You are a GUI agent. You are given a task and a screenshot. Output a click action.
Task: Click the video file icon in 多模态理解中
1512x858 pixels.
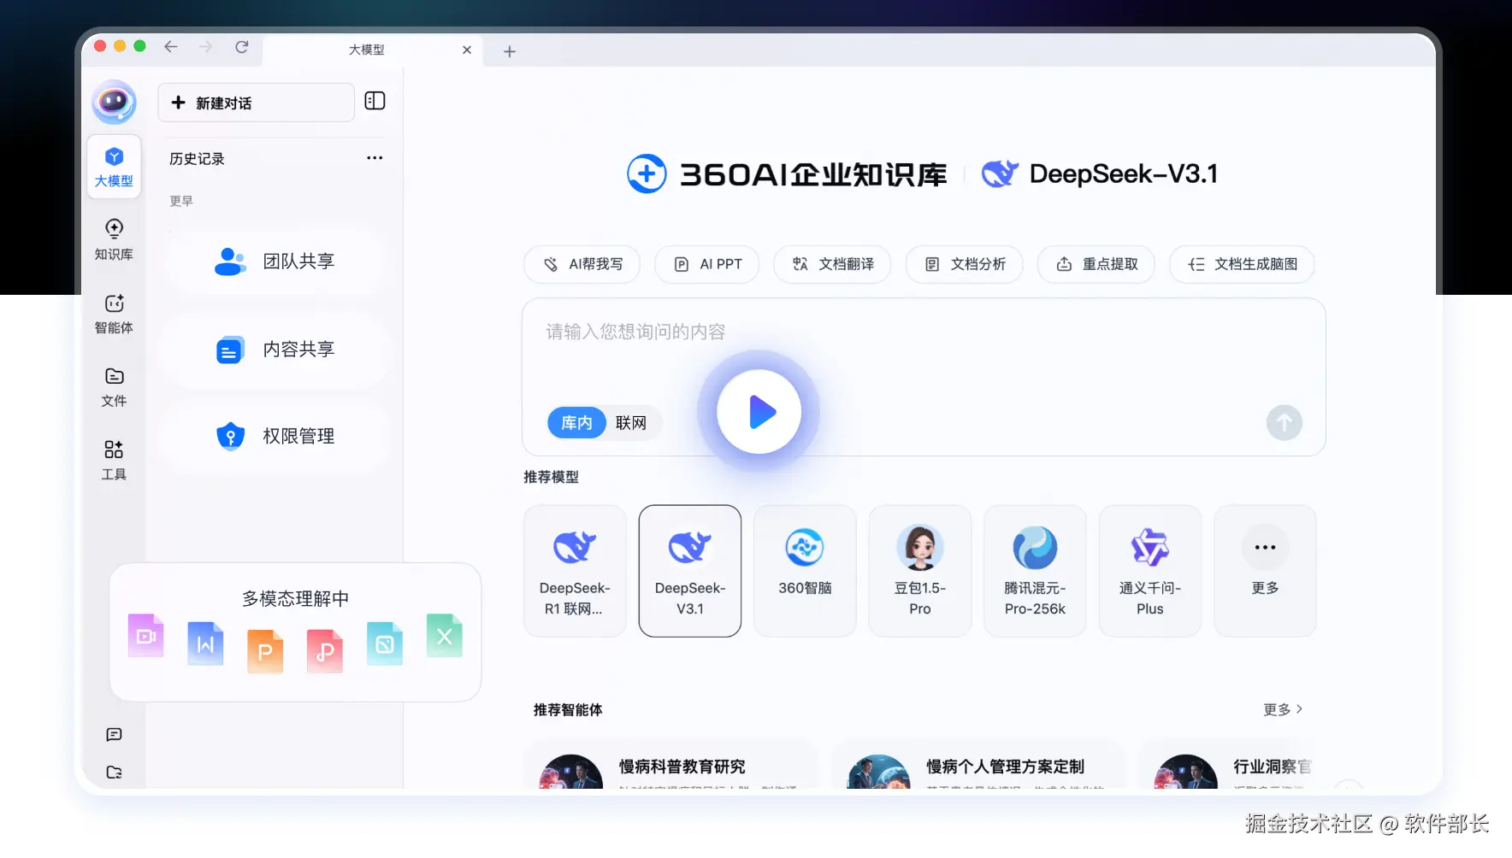click(x=146, y=636)
